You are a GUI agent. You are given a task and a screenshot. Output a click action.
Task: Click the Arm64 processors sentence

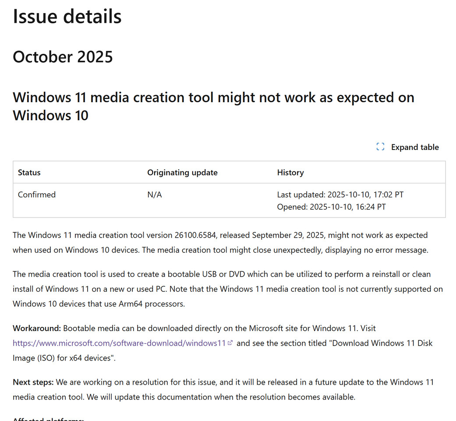99,304
